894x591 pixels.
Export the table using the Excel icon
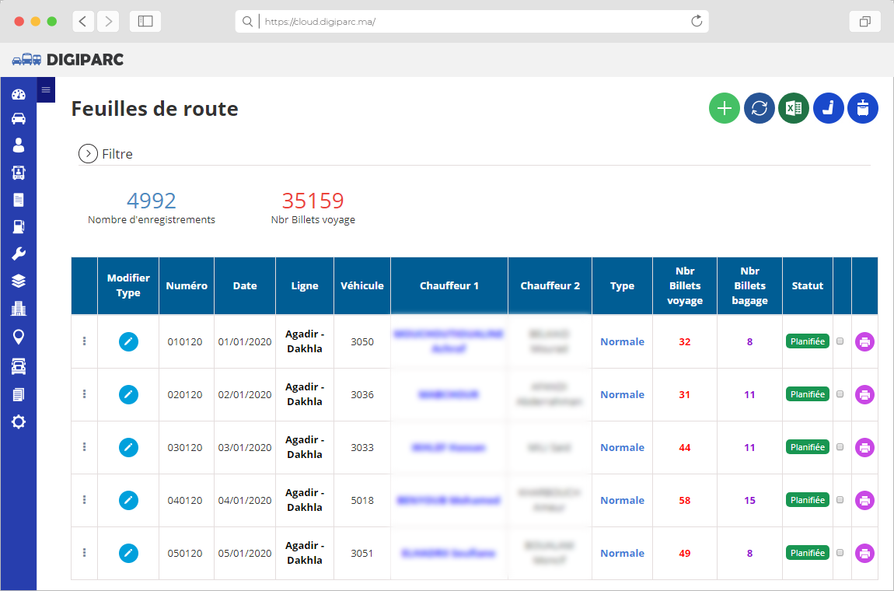pyautogui.click(x=794, y=108)
